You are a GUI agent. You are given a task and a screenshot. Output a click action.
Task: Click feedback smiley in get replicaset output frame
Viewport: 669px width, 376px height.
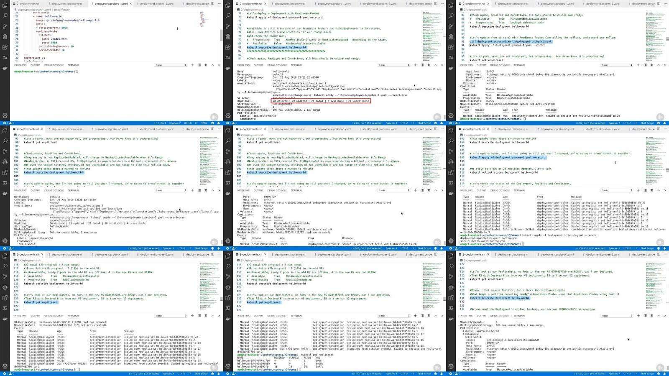pyautogui.click(x=436, y=373)
